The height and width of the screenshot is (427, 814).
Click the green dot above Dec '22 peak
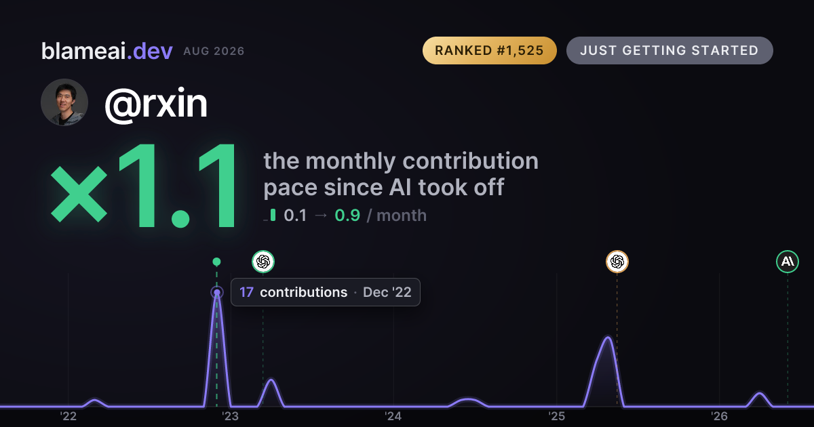click(216, 262)
